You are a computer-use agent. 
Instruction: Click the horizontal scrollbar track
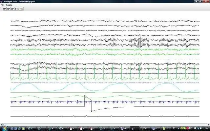click(x=106, y=124)
